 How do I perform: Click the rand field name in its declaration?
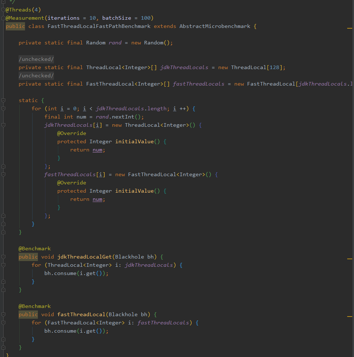coord(115,43)
